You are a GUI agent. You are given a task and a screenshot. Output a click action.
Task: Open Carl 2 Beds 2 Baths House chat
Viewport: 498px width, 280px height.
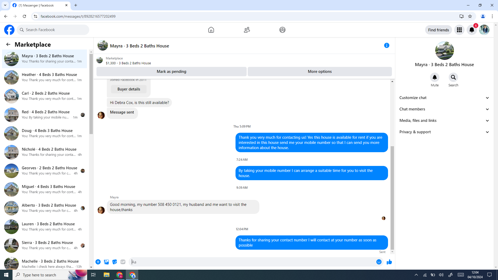click(45, 96)
